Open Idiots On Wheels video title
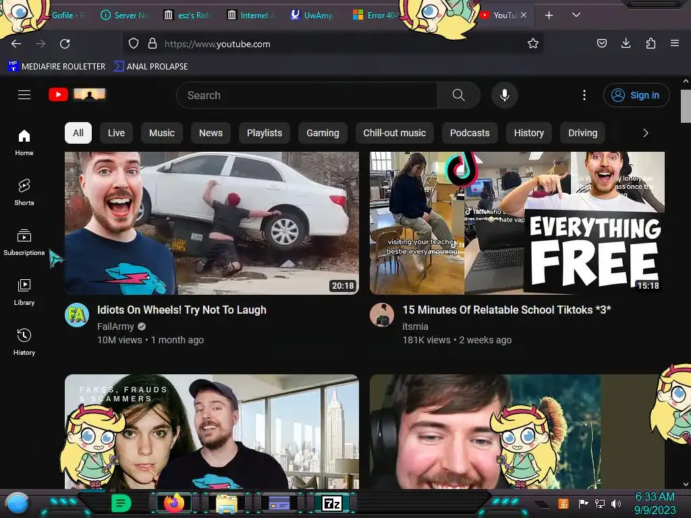The image size is (691, 518). click(x=182, y=310)
